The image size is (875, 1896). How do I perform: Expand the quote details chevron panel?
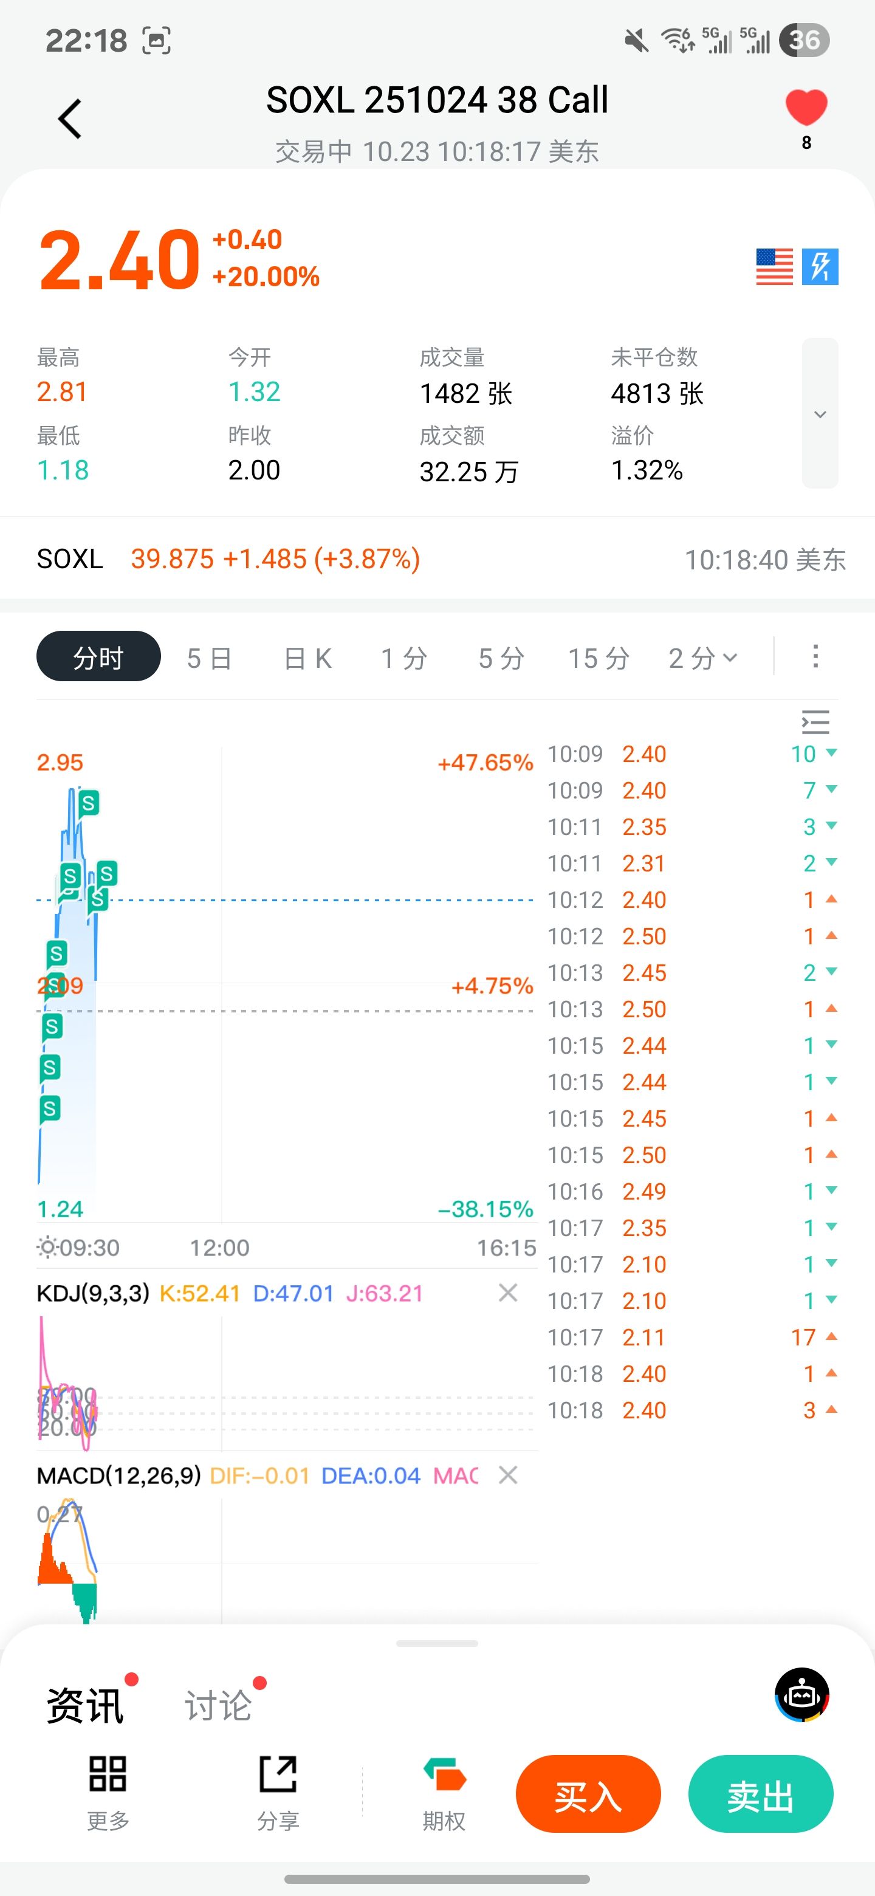tap(820, 414)
